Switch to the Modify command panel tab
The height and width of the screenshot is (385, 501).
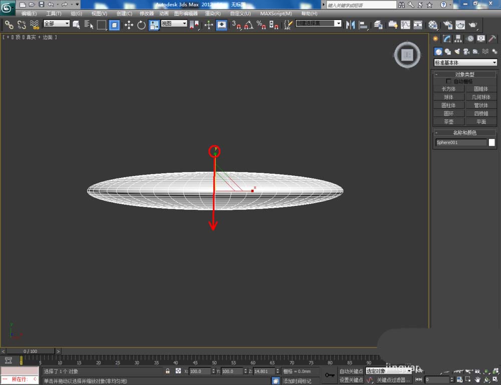pyautogui.click(x=447, y=39)
